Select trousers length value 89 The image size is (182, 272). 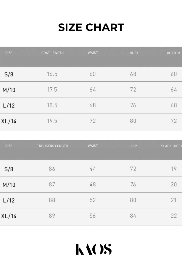point(52,216)
